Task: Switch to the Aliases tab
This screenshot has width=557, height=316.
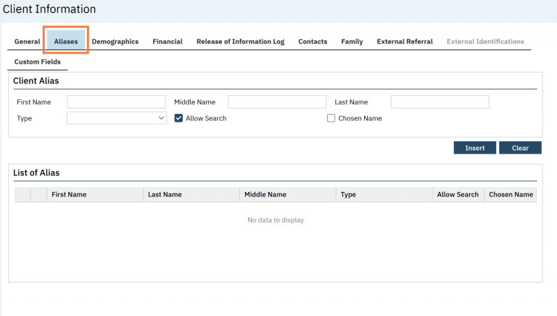Action: pos(66,41)
